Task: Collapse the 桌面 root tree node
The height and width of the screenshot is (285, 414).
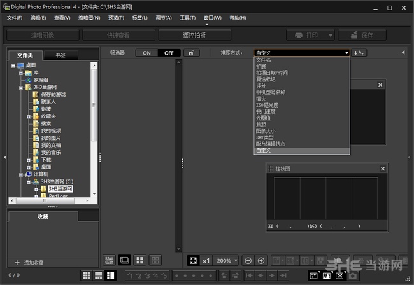Action: coord(13,66)
